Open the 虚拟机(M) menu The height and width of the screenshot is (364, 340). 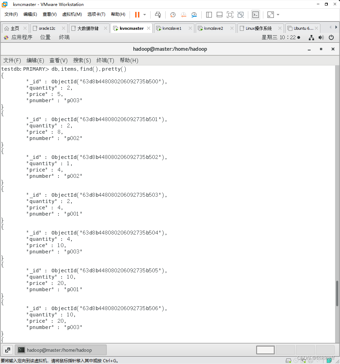point(72,14)
